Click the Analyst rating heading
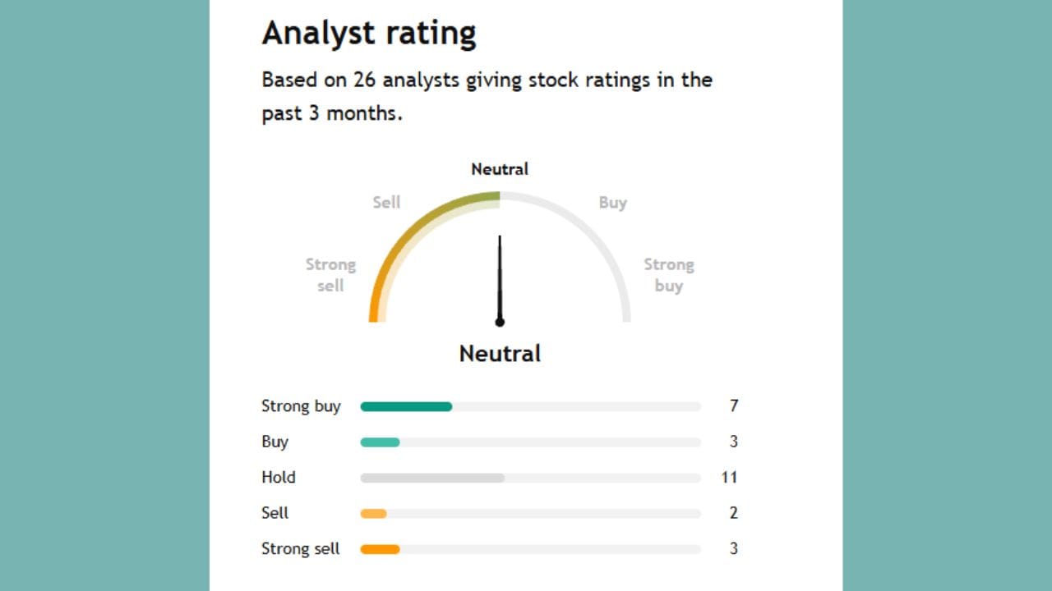The image size is (1052, 591). tap(369, 34)
